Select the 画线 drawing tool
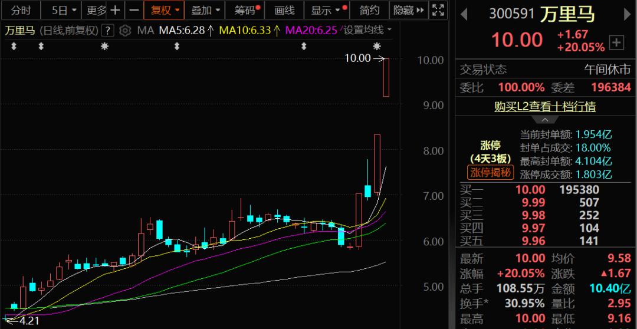This screenshot has width=637, height=329. [x=284, y=10]
